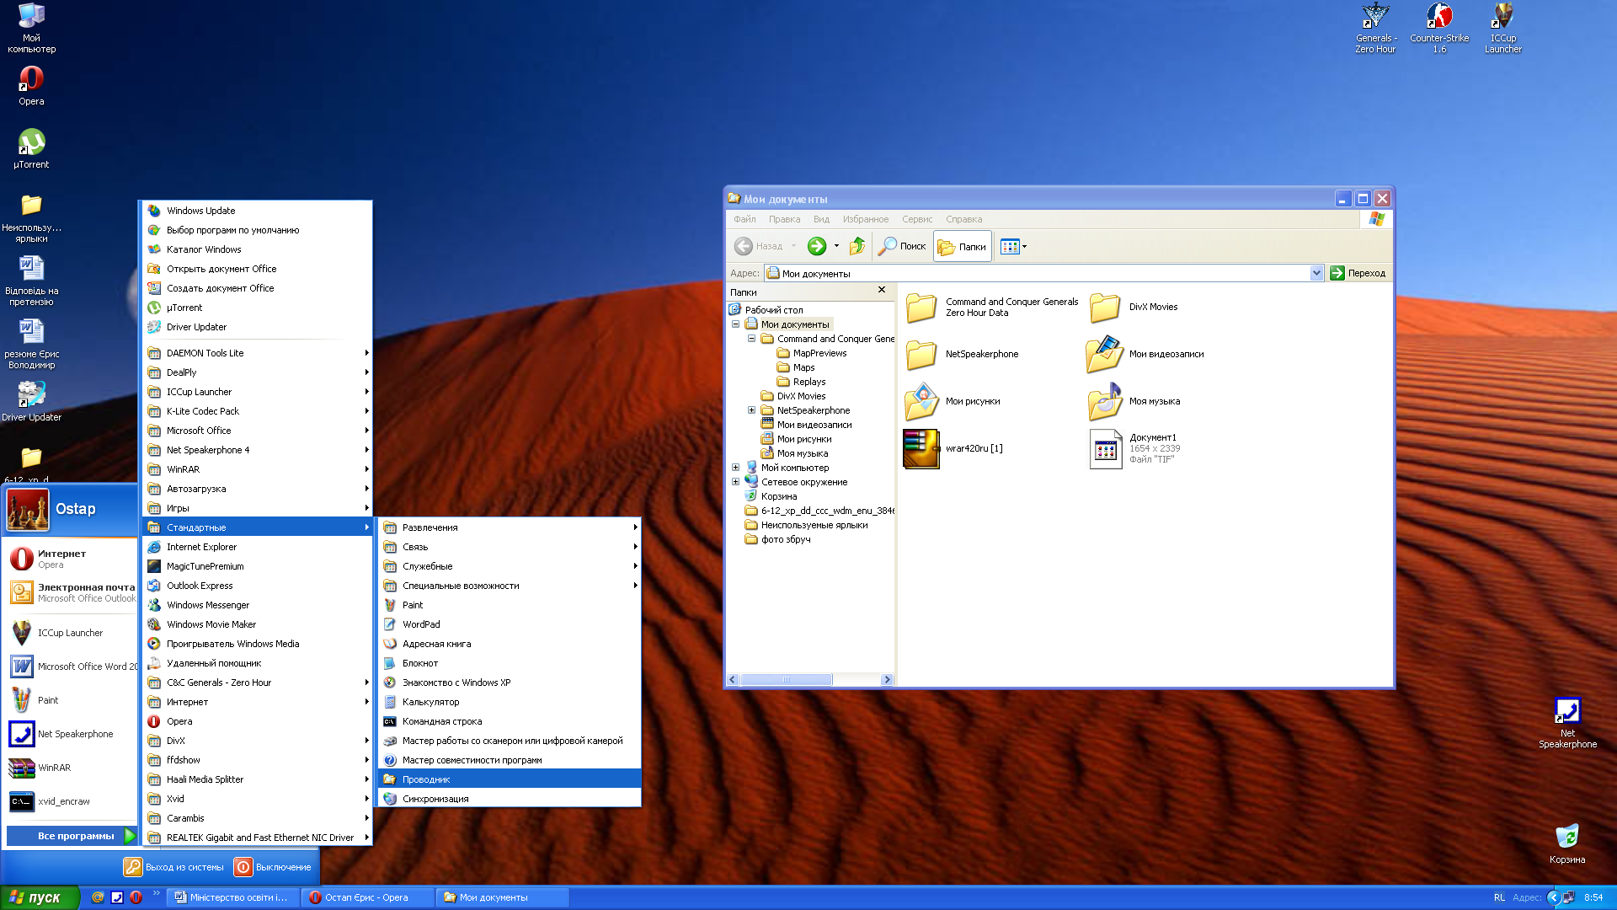Screen dimensions: 1617x910
Task: Open Вид menu in Explorer
Action: click(x=821, y=219)
